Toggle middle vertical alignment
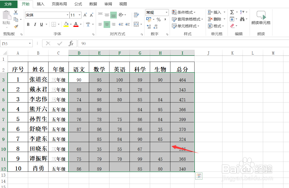This screenshot has height=188, width=289. click(x=107, y=15)
